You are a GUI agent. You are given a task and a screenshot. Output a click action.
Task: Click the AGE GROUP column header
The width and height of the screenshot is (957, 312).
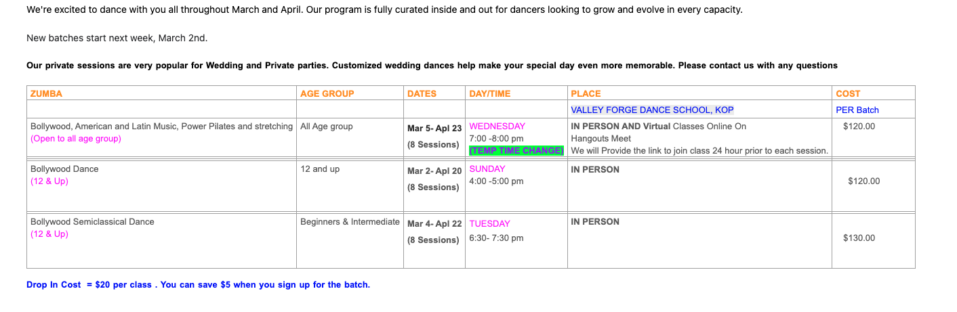click(x=327, y=94)
